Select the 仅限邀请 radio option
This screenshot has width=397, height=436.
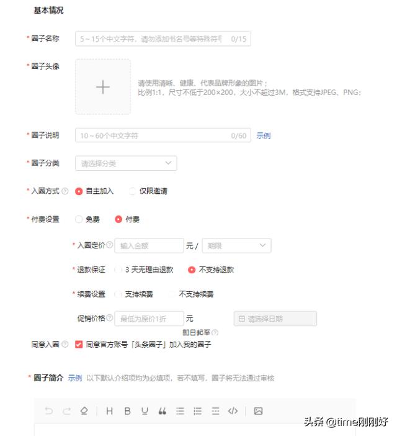132,191
